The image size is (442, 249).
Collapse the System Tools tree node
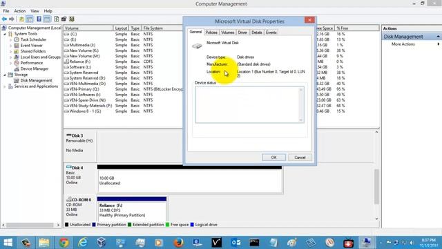coord(5,34)
